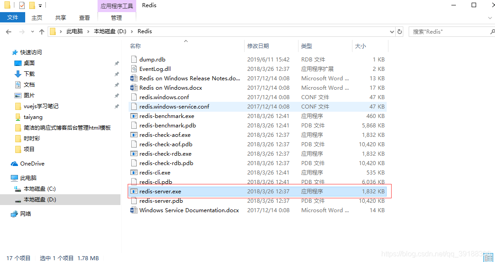
Task: Select the redis-cli.pdb file name
Action: (156, 182)
